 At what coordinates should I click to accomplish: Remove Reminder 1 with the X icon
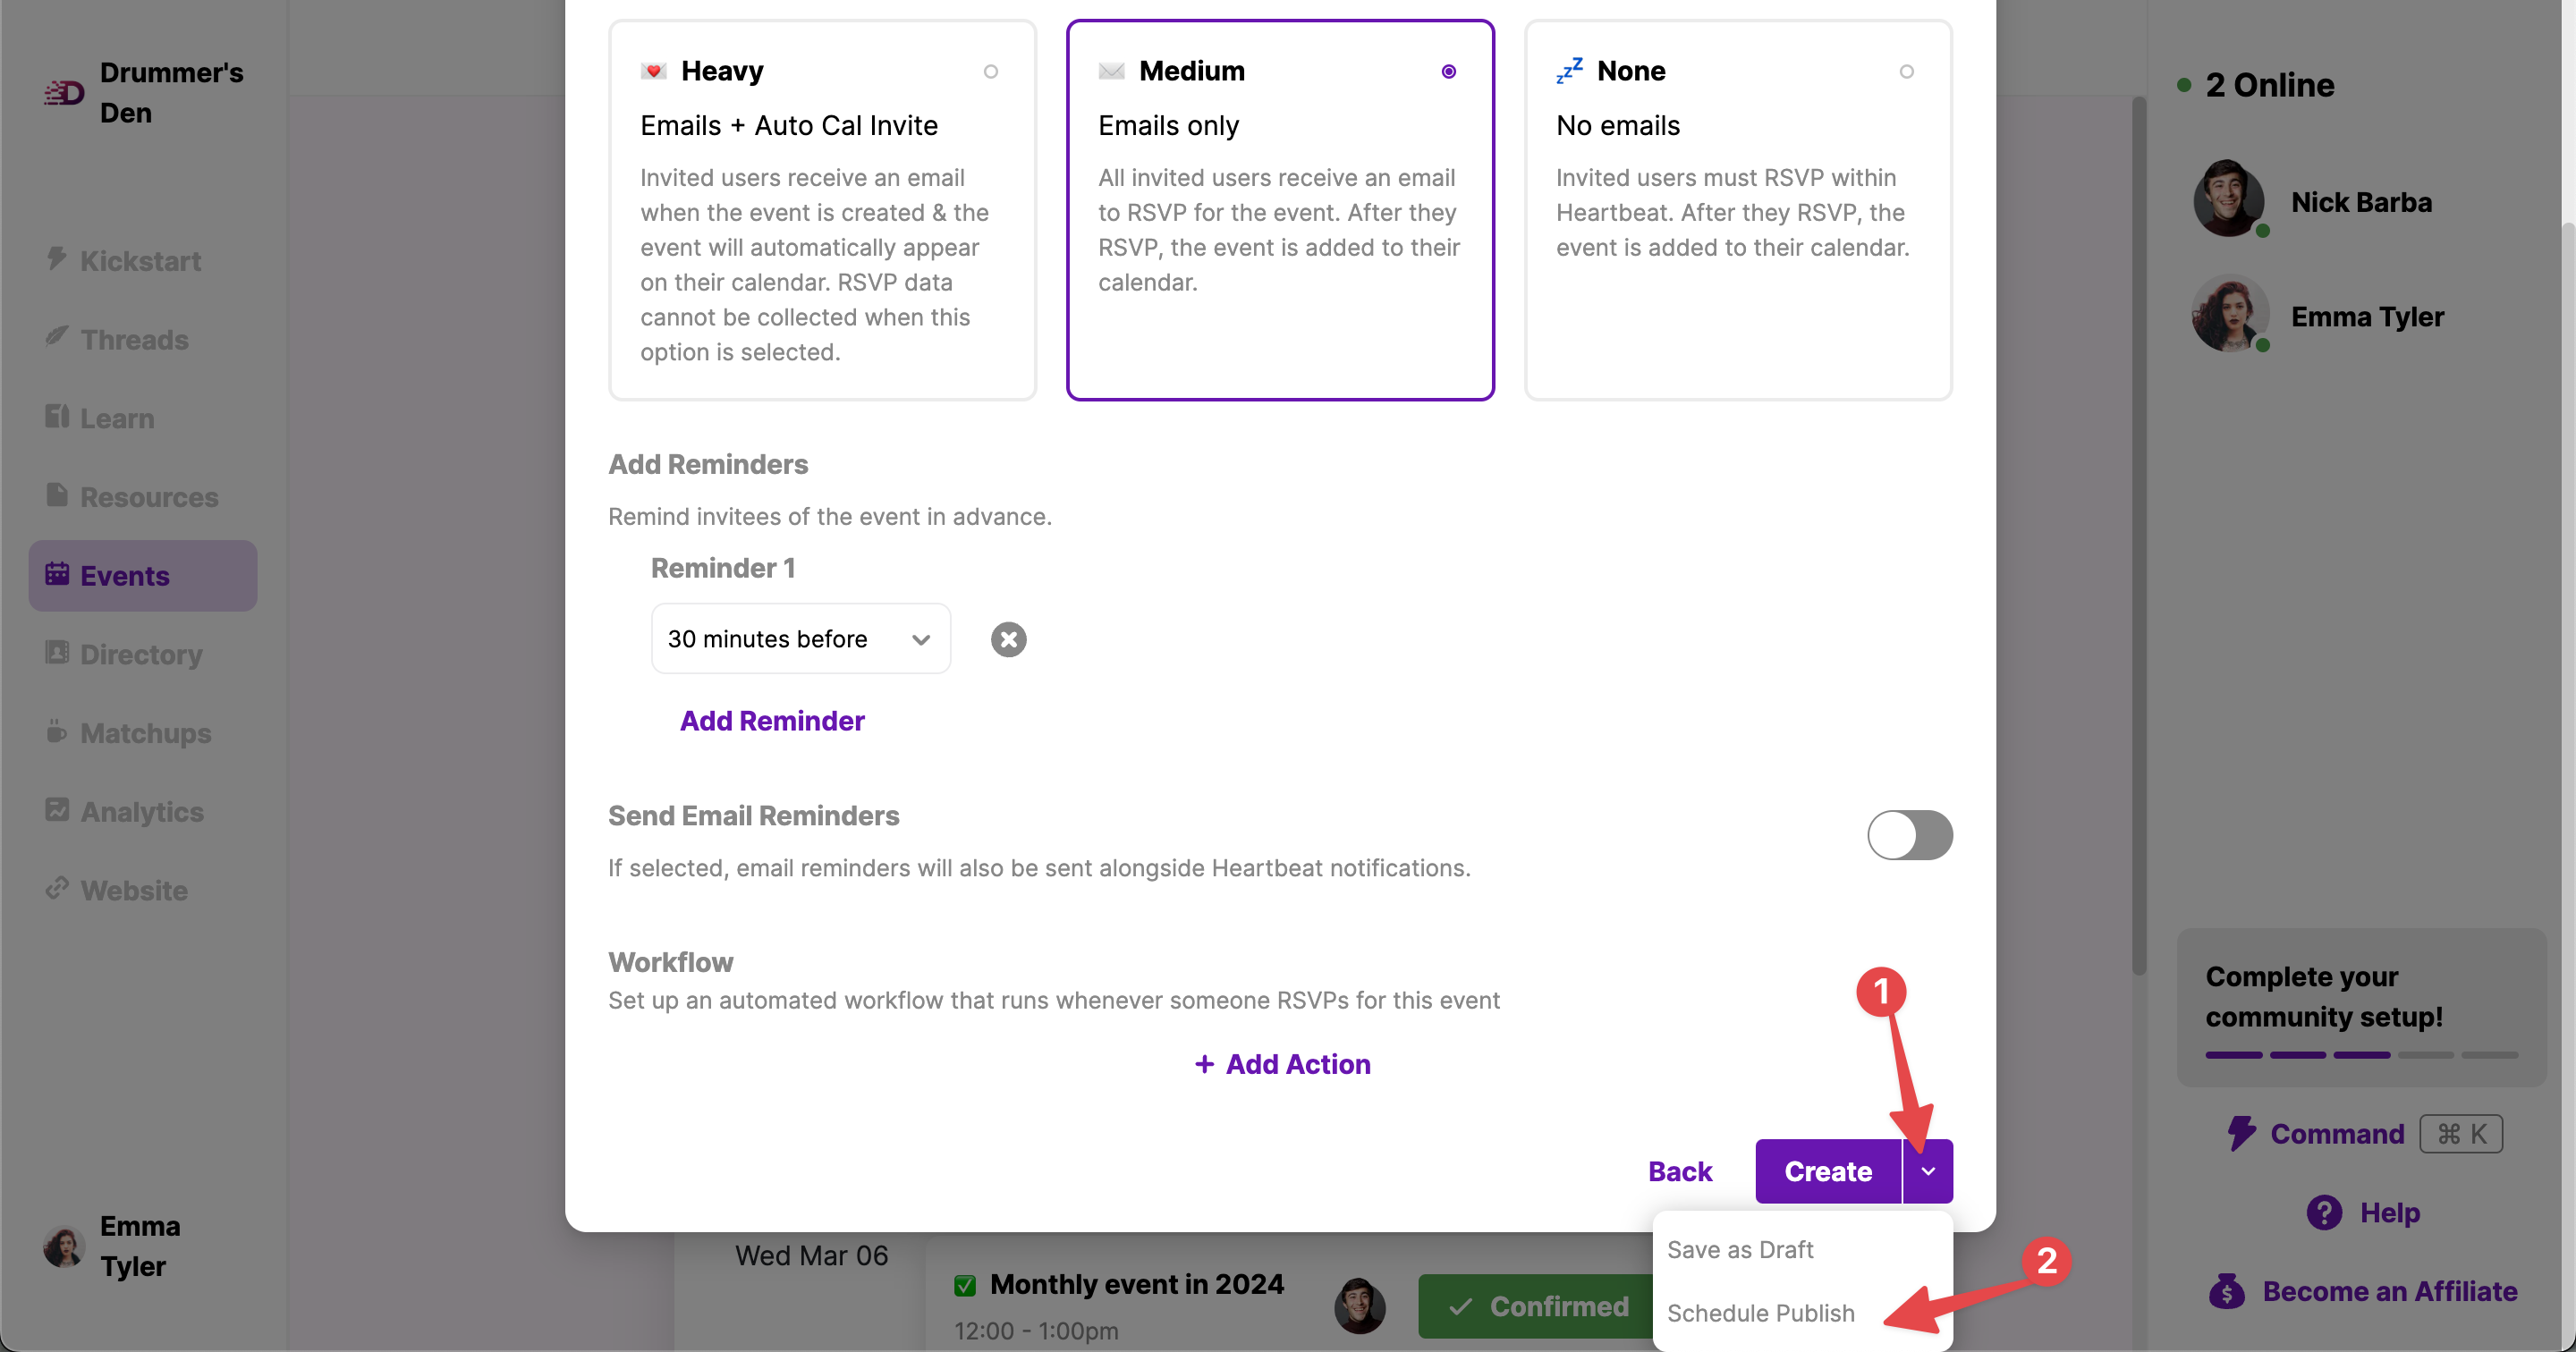(1008, 639)
